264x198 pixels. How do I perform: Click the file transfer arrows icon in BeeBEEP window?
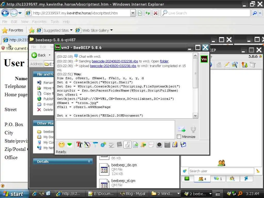(244, 65)
